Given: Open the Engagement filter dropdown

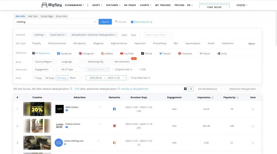Looking at the screenshot, I should (45, 70).
